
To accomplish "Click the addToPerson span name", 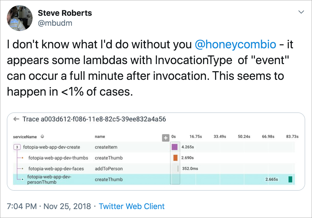I will pyautogui.click(x=109, y=169).
